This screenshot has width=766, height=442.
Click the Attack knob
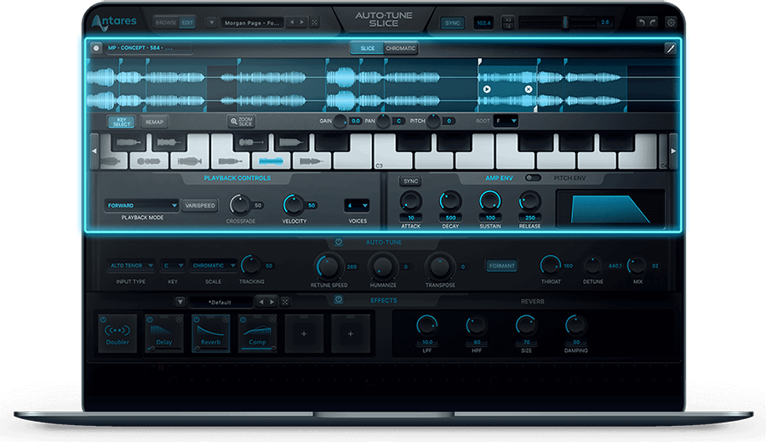(x=410, y=201)
